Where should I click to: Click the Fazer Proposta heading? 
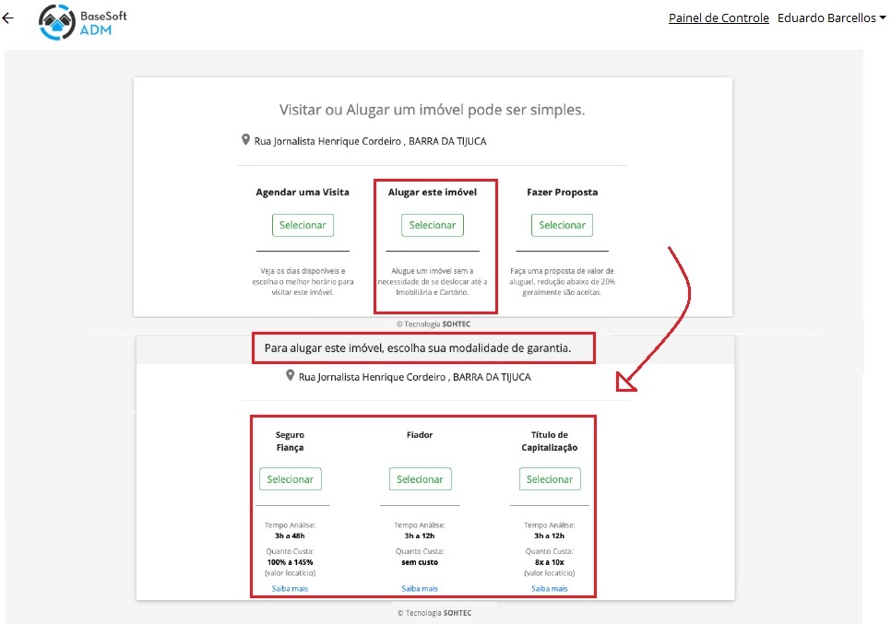click(x=562, y=193)
